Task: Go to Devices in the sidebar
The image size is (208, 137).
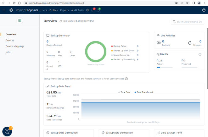Action: [x=10, y=40]
